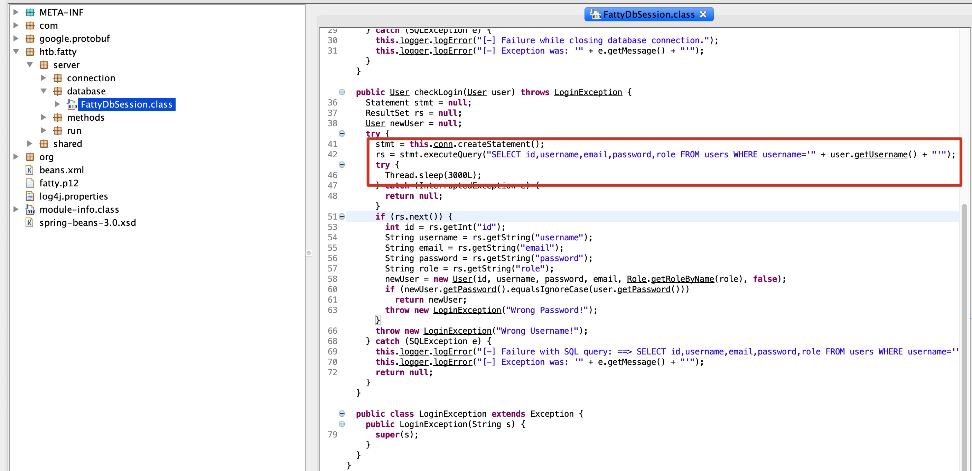Collapse the checkLogin method fold marker
Viewport: 972px width, 471px height.
click(x=342, y=92)
